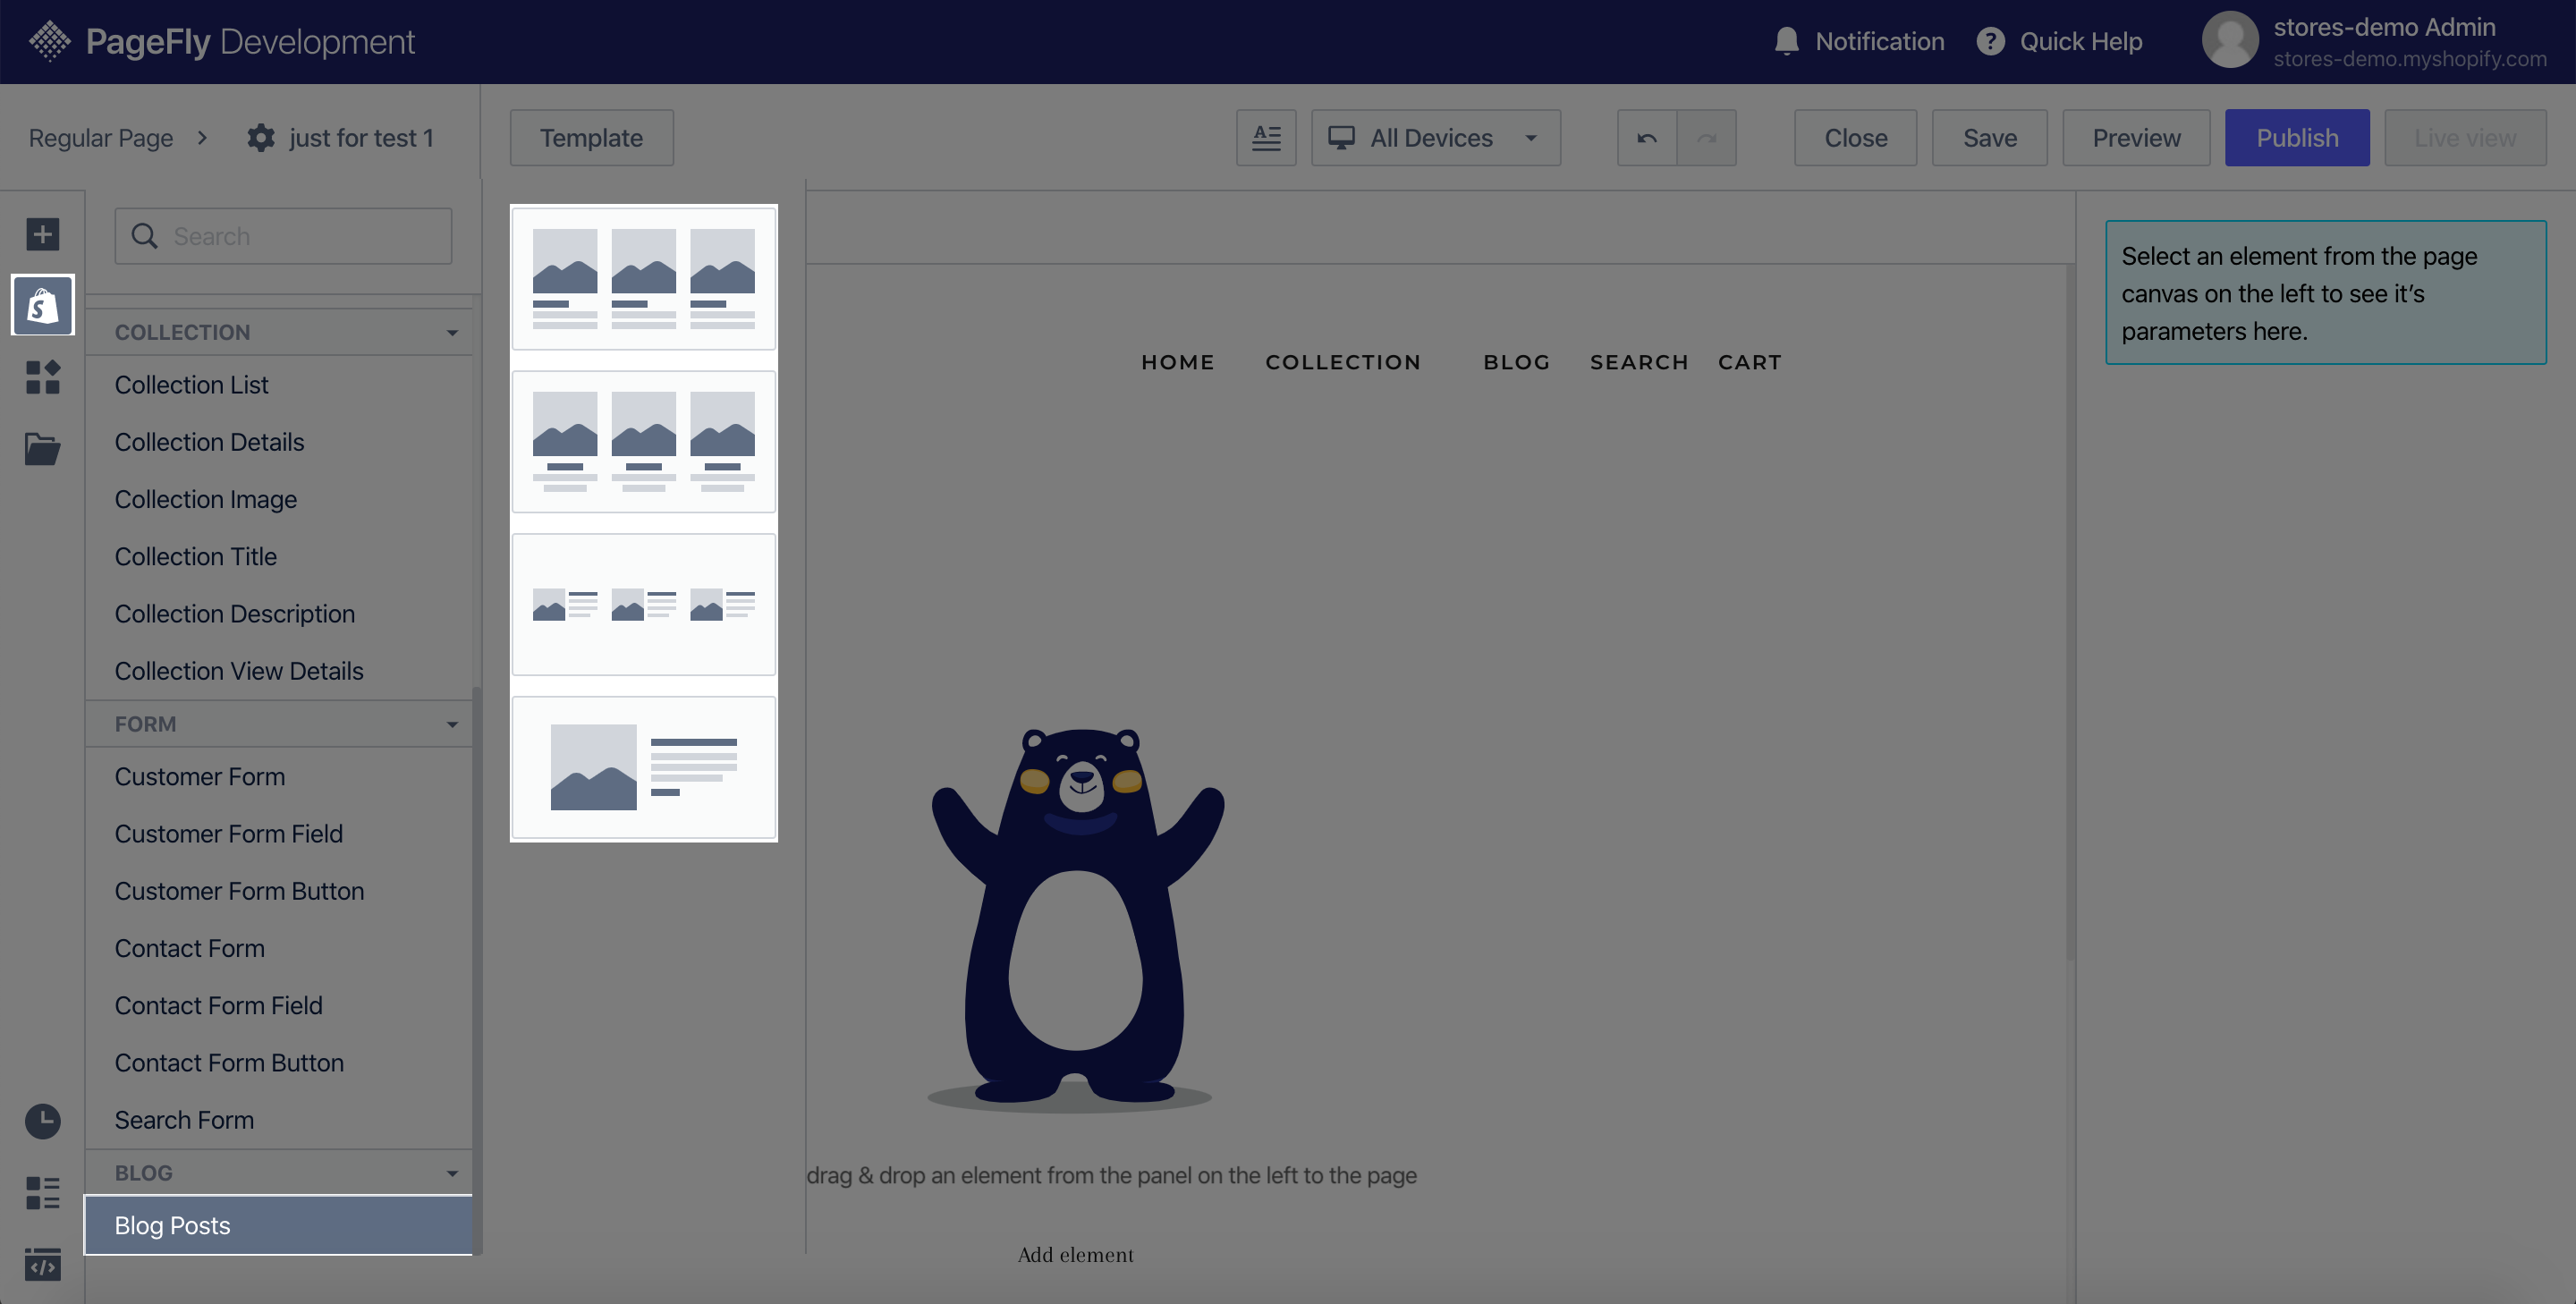Select Blog Posts element

278,1225
